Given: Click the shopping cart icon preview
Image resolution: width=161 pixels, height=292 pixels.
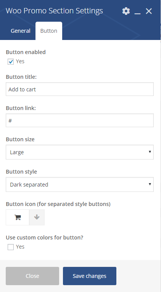Looking at the screenshot, I should tap(18, 217).
